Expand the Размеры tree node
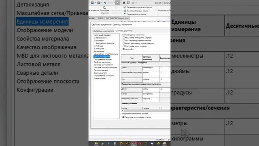 pyautogui.click(x=95, y=41)
